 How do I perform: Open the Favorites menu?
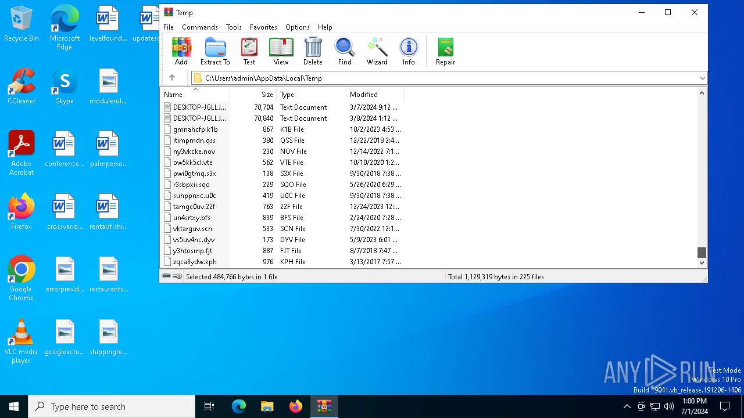(263, 27)
